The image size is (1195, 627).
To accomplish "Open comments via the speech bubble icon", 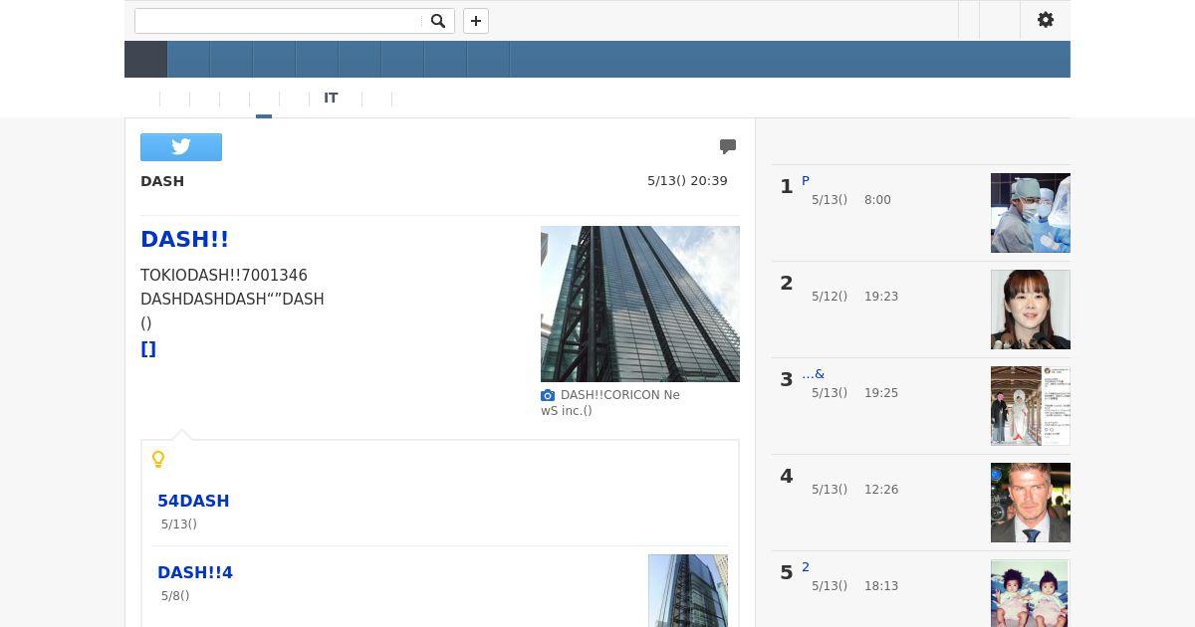I will (728, 146).
